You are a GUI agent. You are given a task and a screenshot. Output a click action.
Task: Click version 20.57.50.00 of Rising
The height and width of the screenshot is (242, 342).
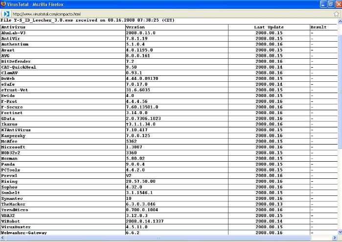141,181
